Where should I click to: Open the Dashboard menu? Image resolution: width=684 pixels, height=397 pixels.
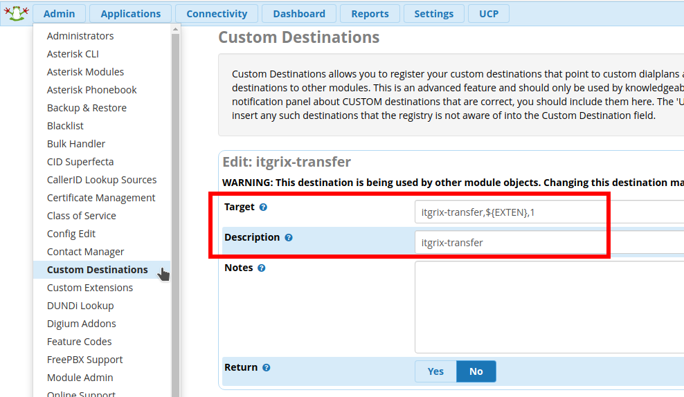[x=299, y=14]
